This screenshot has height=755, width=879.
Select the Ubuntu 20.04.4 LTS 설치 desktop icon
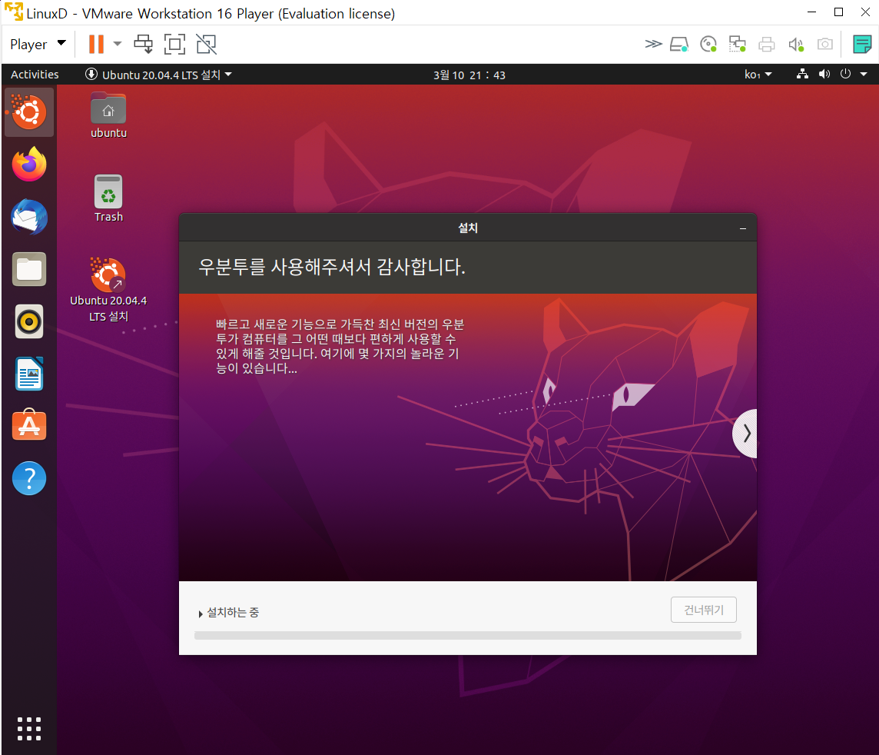coord(109,290)
